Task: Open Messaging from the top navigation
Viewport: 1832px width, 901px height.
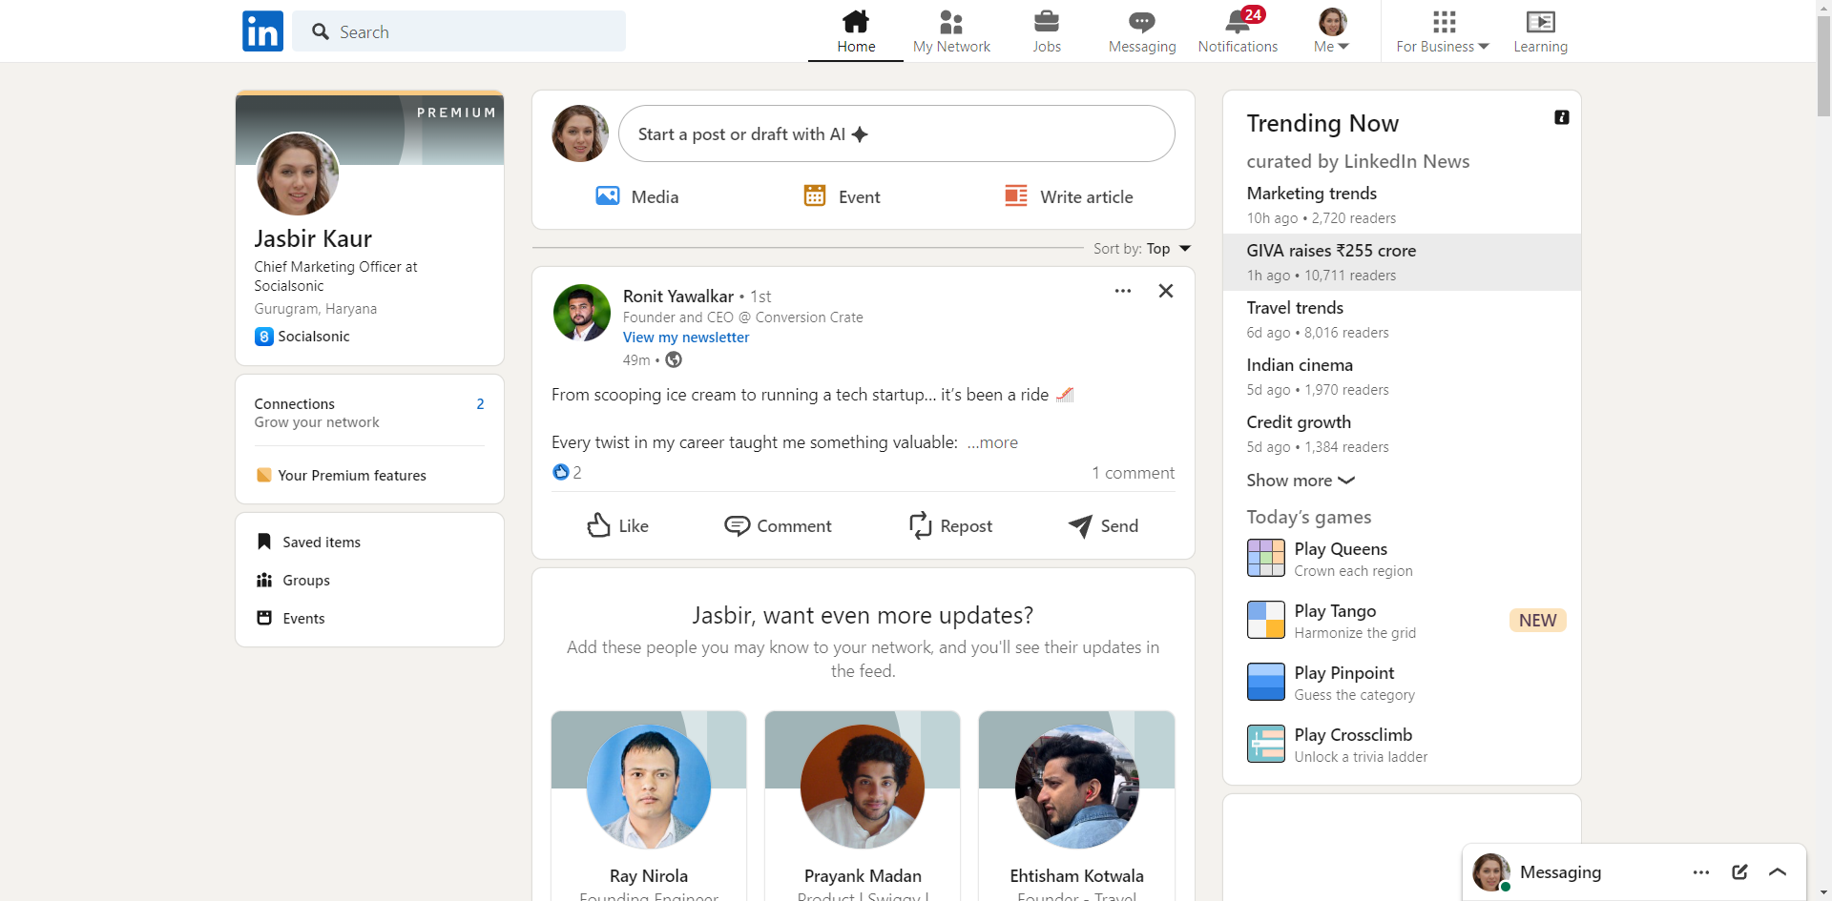Action: (1142, 31)
